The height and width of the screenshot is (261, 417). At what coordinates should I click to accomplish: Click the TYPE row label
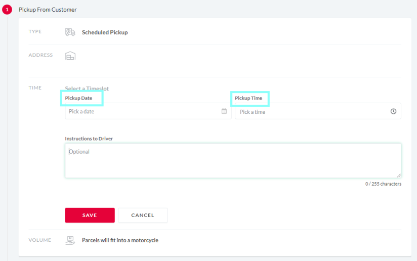35,31
